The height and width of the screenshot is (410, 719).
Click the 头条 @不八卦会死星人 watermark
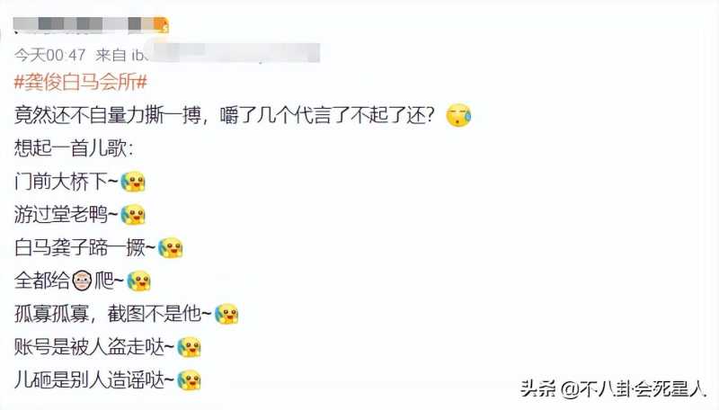click(613, 389)
